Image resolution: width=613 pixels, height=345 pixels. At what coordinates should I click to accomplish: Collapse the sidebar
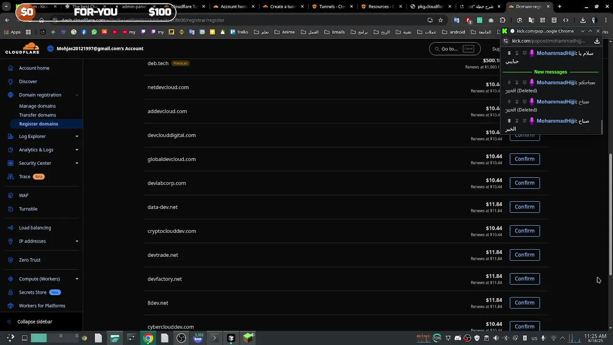tap(30, 322)
